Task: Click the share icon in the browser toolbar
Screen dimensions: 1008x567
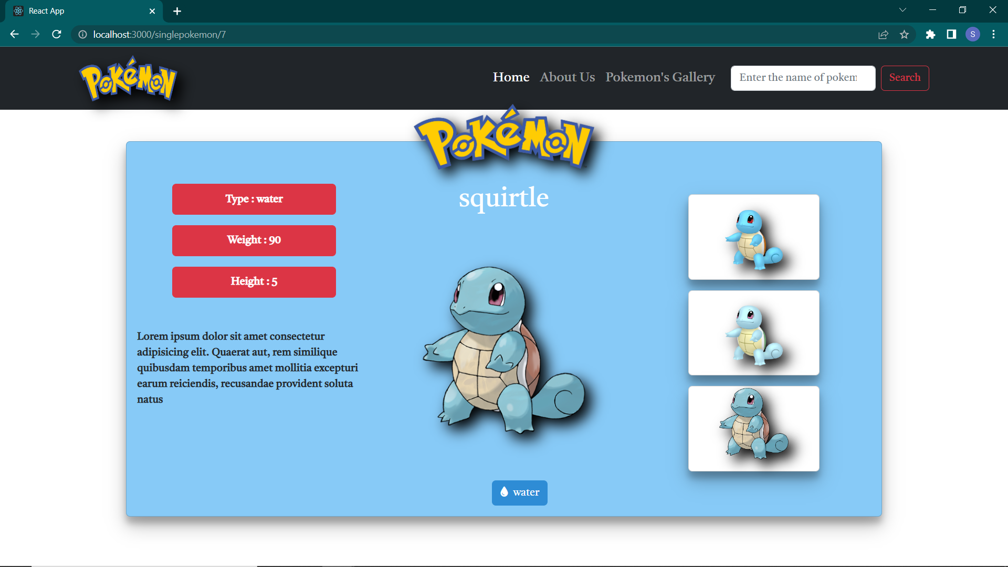Action: 884,34
